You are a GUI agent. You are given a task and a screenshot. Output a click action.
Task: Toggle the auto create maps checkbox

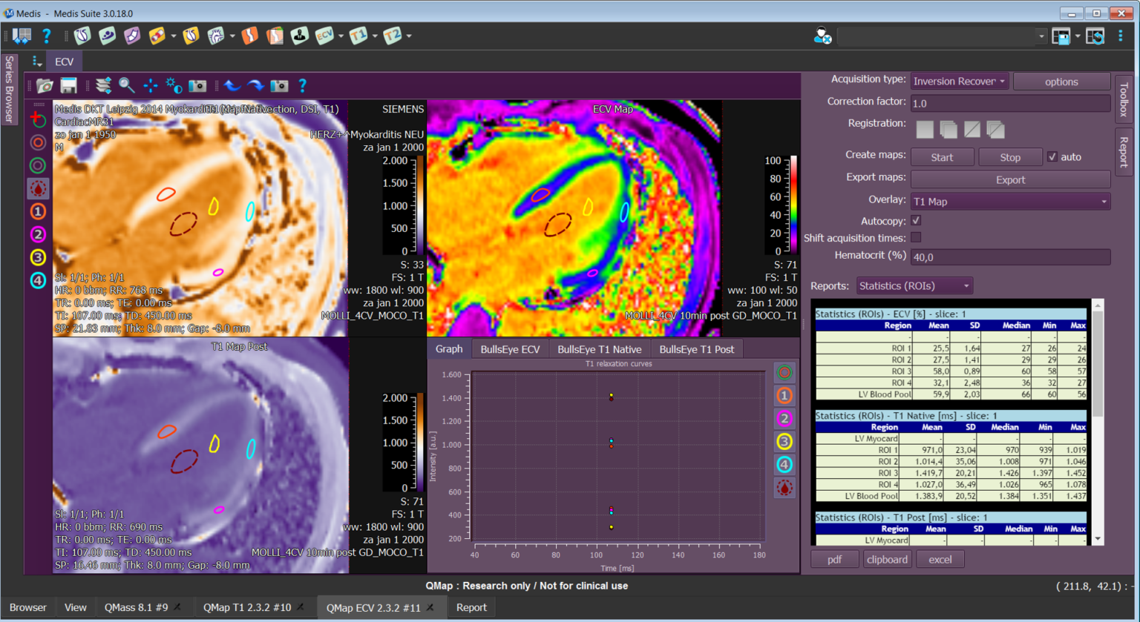click(x=1052, y=157)
